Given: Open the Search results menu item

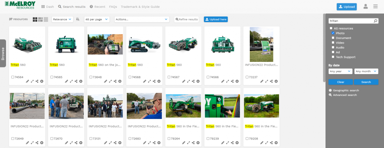Looking at the screenshot, I should pos(72,7).
